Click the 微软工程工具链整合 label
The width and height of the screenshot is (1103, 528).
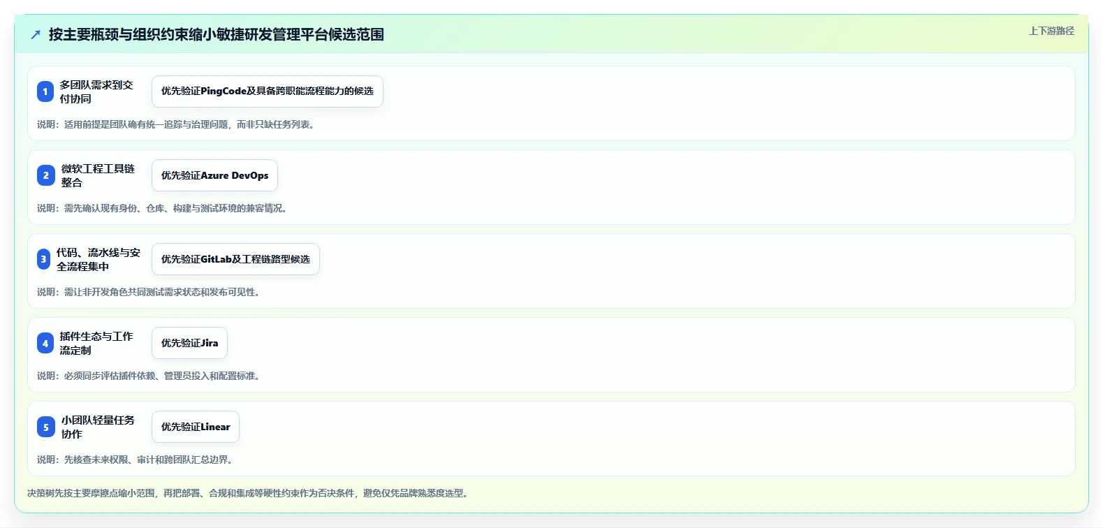click(98, 175)
